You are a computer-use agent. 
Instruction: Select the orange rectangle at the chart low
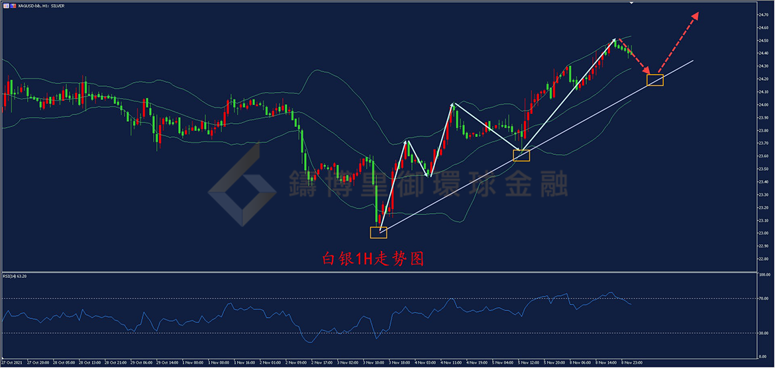(x=378, y=232)
